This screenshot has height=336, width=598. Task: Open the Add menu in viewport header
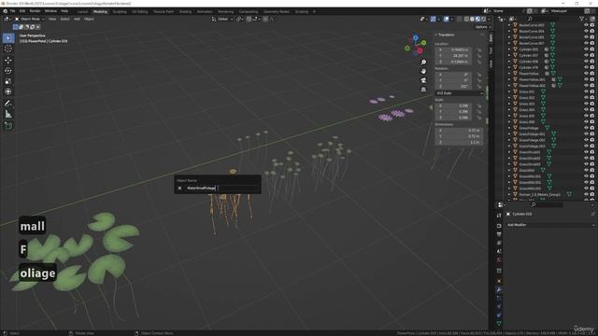(x=77, y=19)
